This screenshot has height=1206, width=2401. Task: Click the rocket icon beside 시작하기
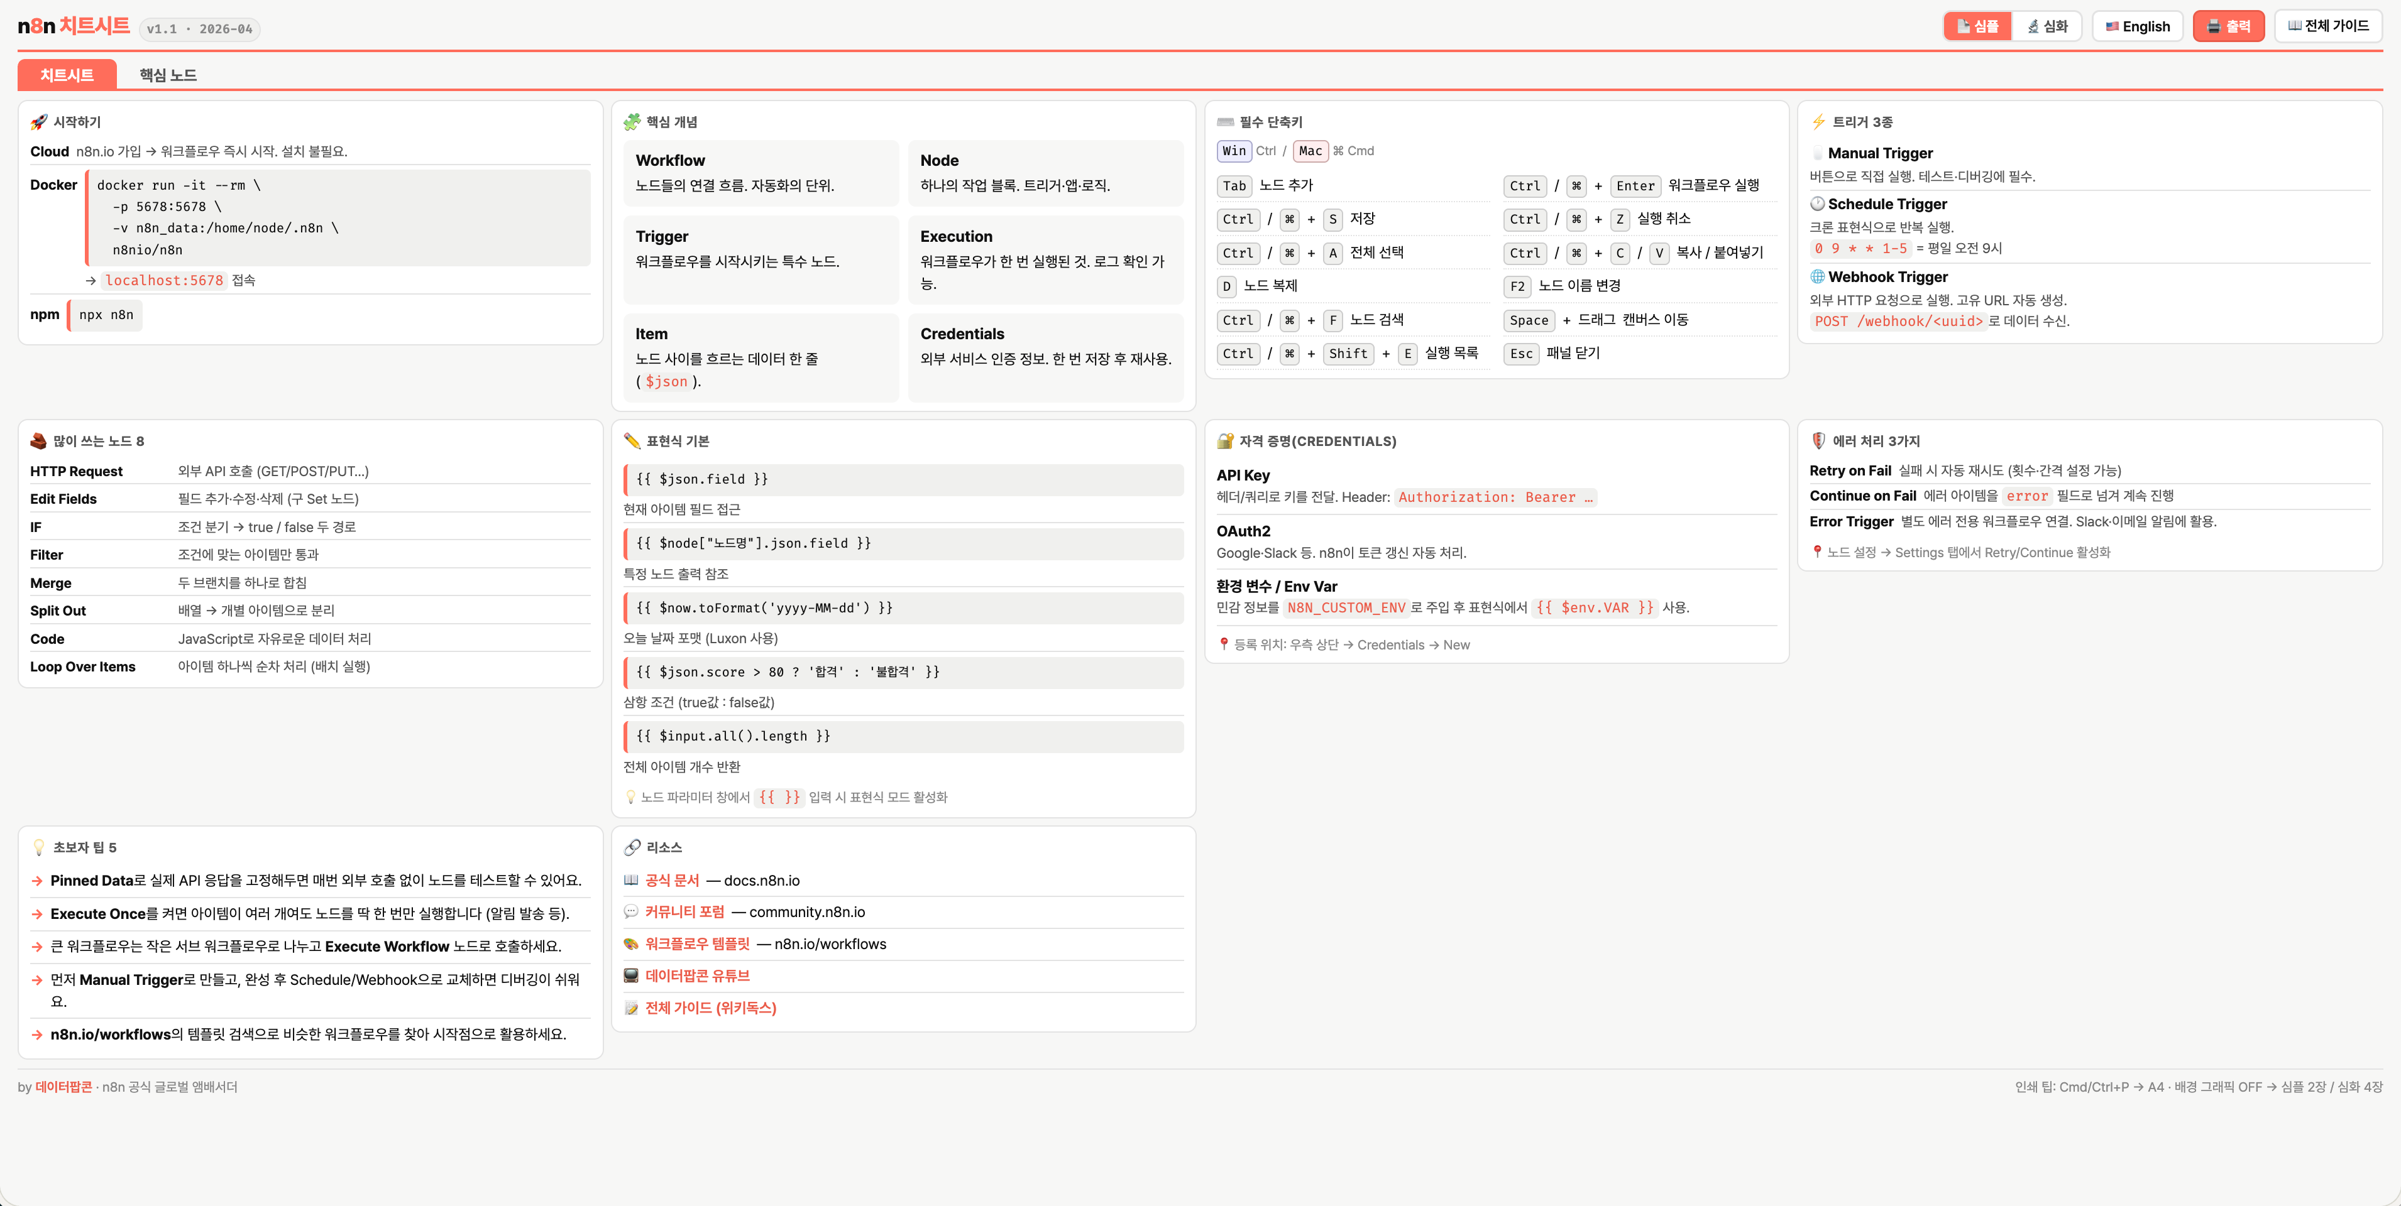coord(38,122)
